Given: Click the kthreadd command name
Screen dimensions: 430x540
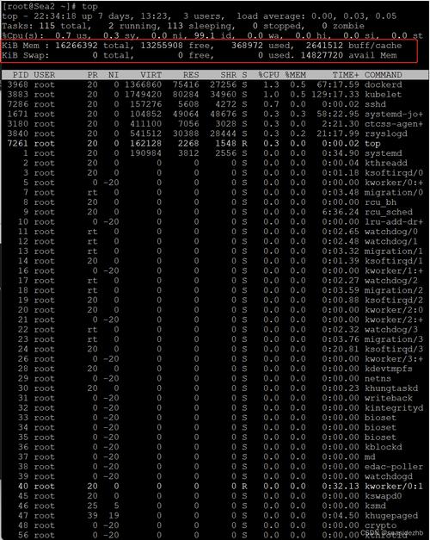Looking at the screenshot, I should 385,164.
